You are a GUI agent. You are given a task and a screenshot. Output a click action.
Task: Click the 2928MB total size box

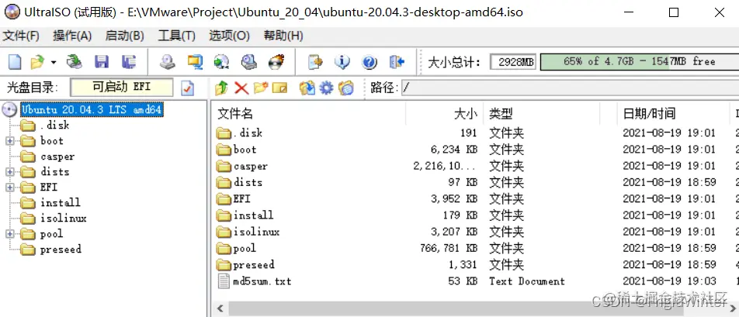click(x=513, y=61)
